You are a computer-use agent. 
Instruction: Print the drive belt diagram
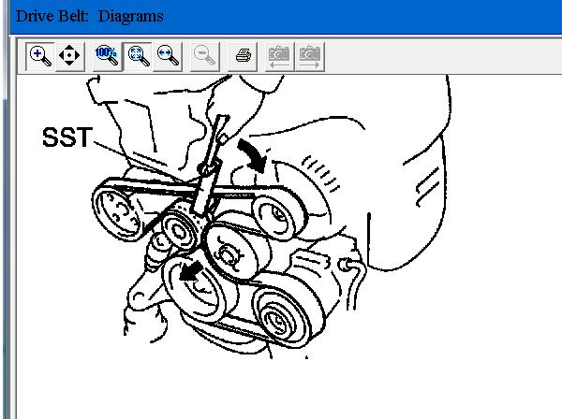(x=243, y=56)
